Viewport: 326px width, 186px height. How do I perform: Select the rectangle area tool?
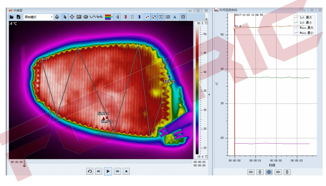[79, 17]
